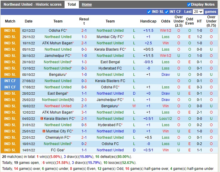Click the HT column header
The image size is (220, 172).
199,21
